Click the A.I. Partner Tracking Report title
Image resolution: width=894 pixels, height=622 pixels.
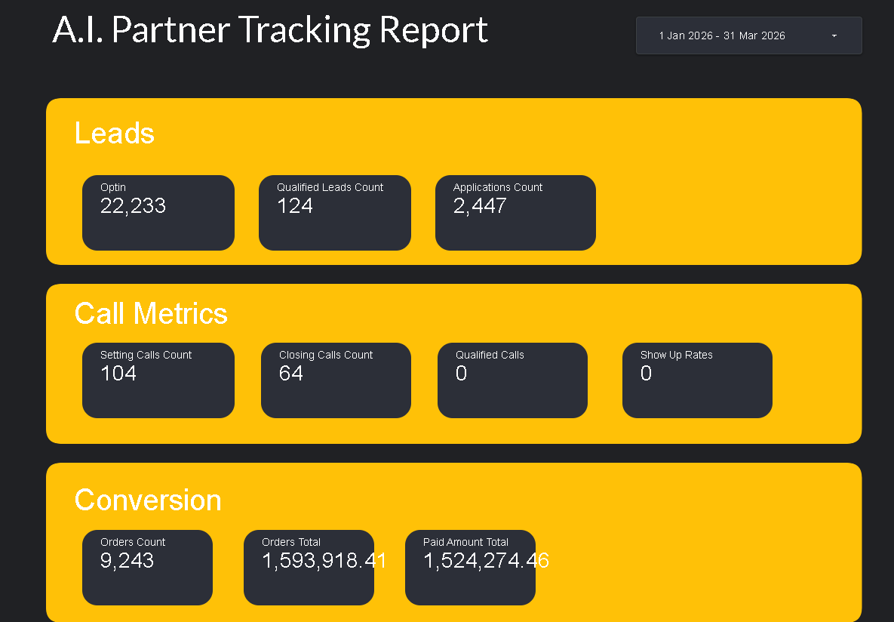tap(270, 30)
